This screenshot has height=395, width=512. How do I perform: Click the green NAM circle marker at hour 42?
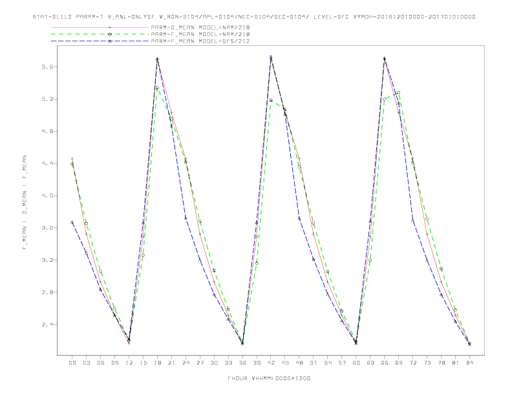click(271, 100)
